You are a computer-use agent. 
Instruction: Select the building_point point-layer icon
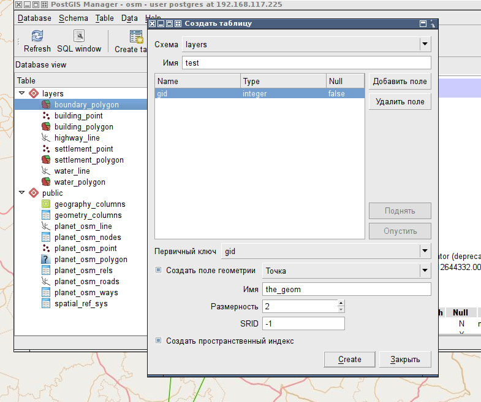(45, 116)
